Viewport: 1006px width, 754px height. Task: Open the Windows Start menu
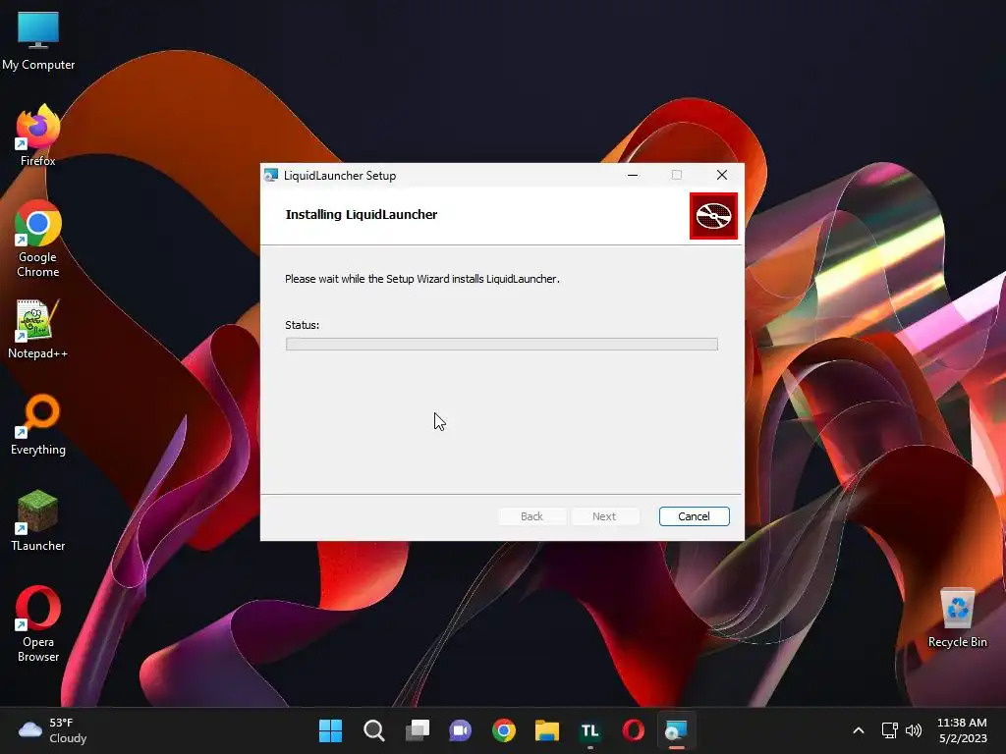(x=330, y=730)
